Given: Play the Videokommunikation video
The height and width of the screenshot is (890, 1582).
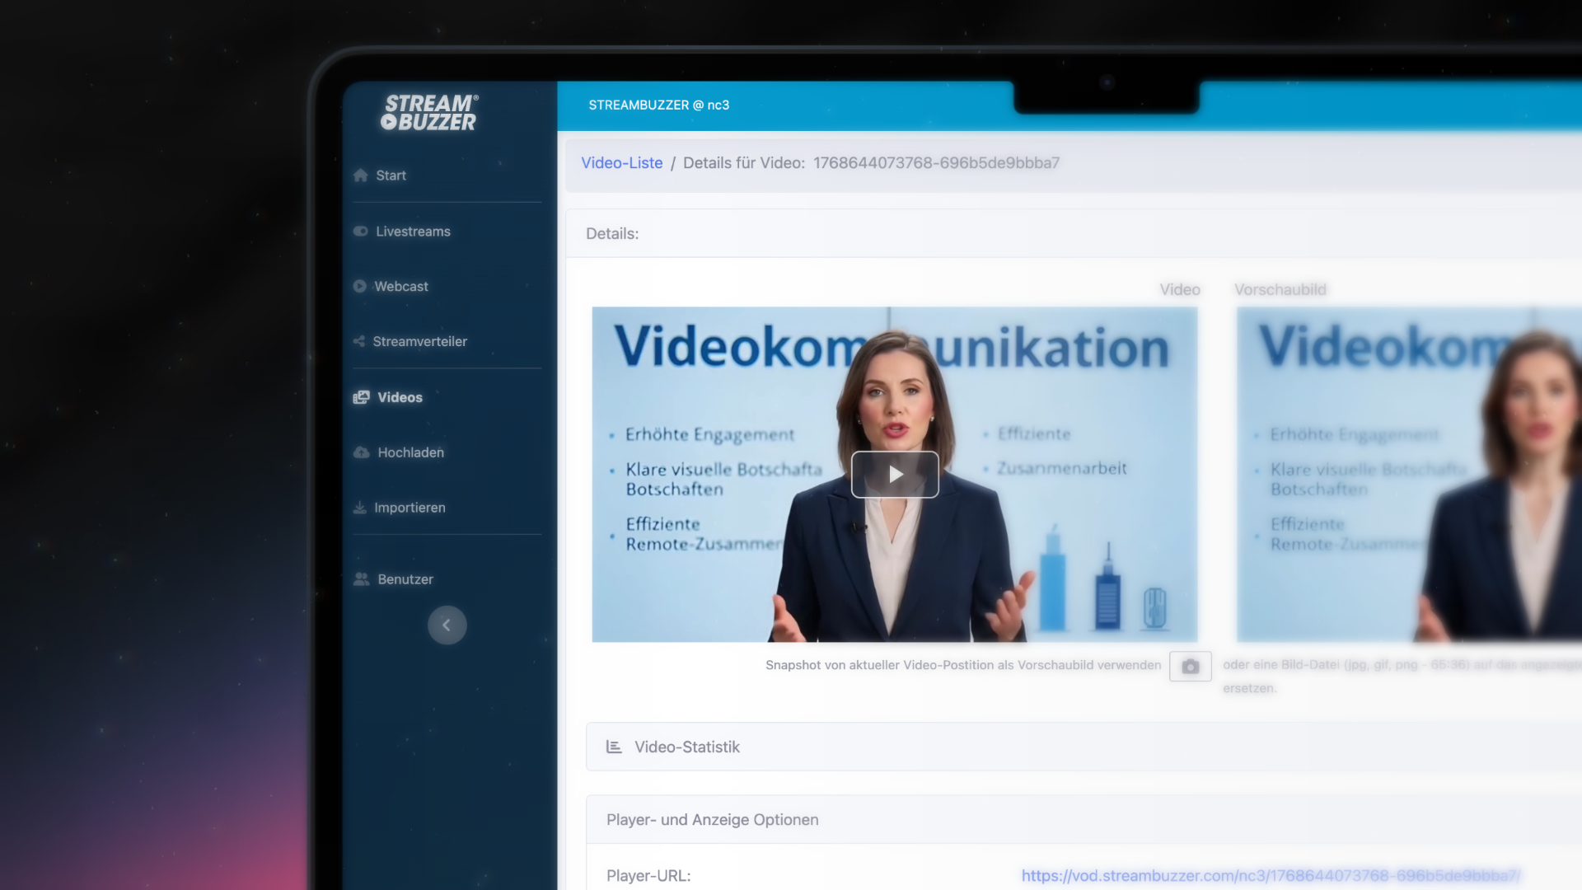Looking at the screenshot, I should click(895, 475).
